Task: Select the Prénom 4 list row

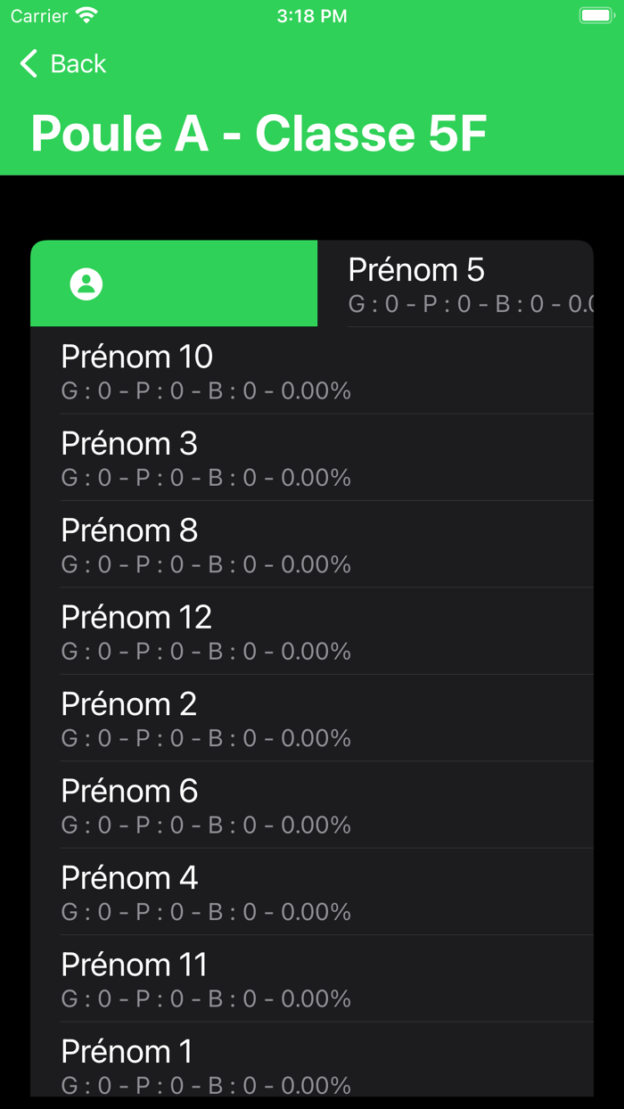Action: [312, 892]
